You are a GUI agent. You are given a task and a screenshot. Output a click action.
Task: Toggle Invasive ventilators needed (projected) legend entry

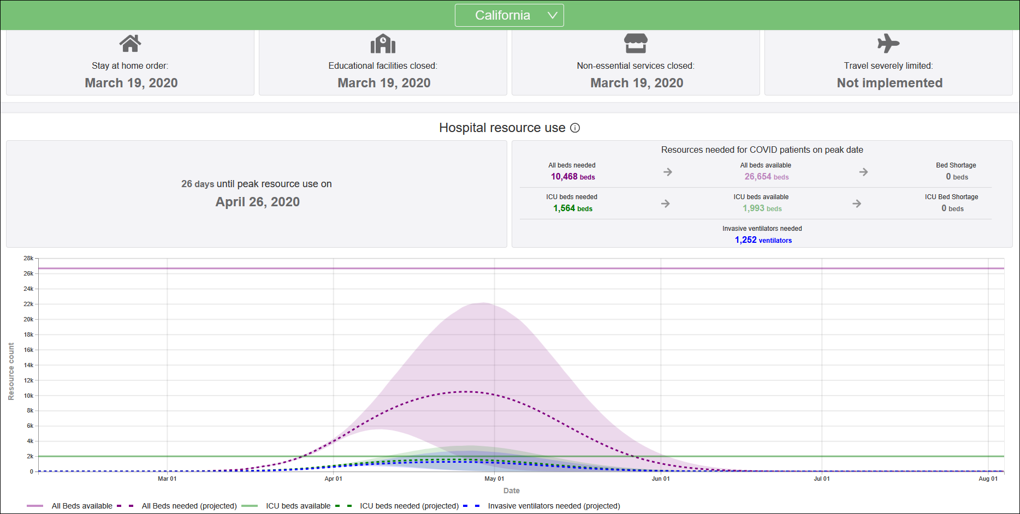pyautogui.click(x=542, y=506)
